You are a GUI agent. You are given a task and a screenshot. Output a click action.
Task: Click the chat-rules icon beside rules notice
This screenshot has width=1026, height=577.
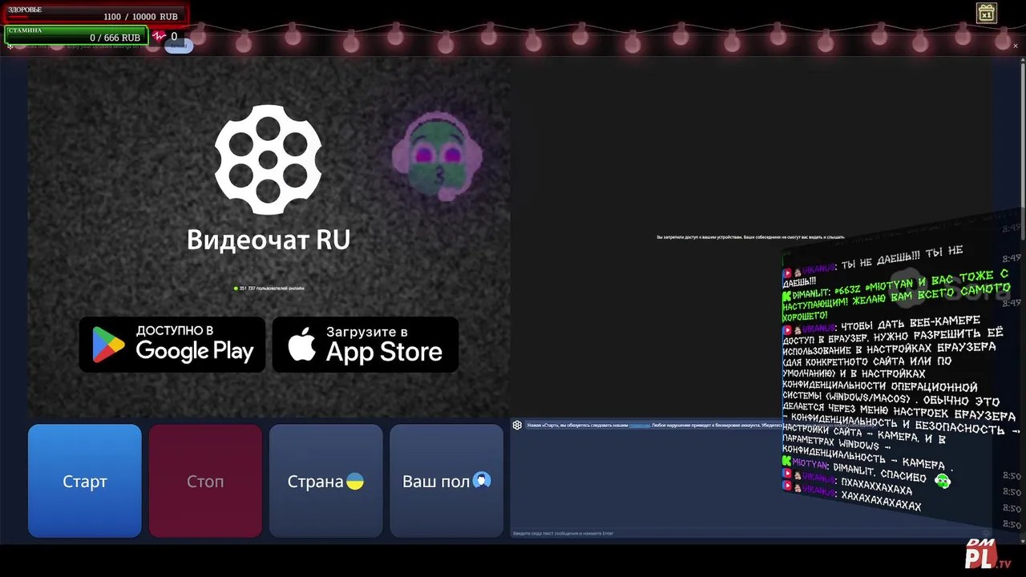(x=518, y=426)
